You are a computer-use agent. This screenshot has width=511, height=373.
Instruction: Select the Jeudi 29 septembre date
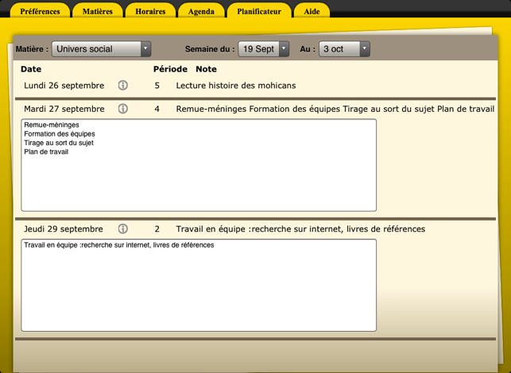coord(64,229)
